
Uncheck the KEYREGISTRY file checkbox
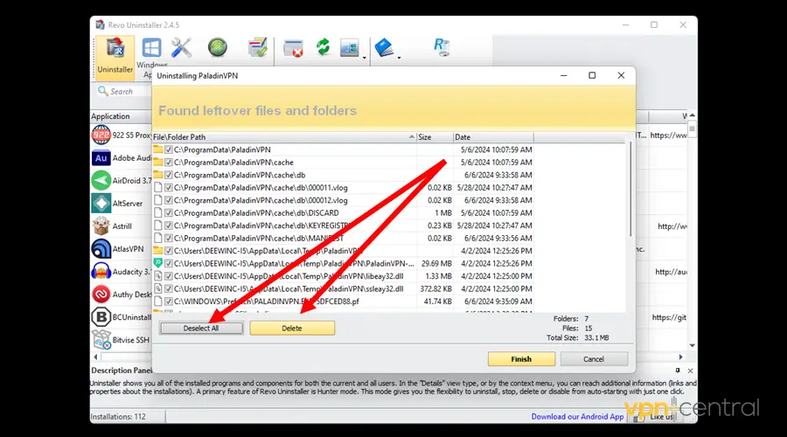(x=169, y=225)
